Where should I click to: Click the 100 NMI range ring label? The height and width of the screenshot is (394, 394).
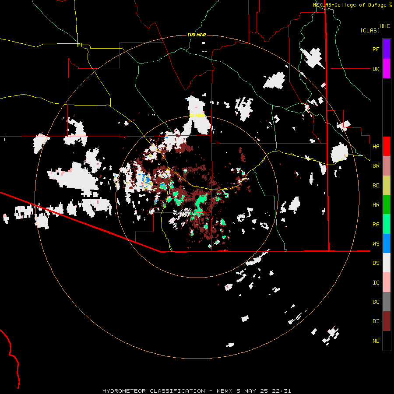tap(197, 35)
